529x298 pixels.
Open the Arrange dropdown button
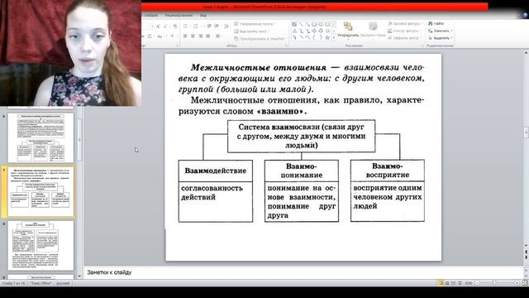tap(348, 31)
